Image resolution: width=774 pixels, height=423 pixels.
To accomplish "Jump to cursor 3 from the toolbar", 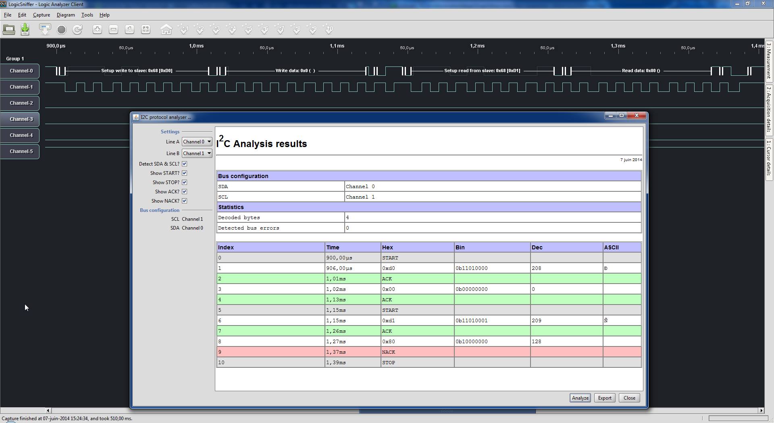I will (x=216, y=29).
